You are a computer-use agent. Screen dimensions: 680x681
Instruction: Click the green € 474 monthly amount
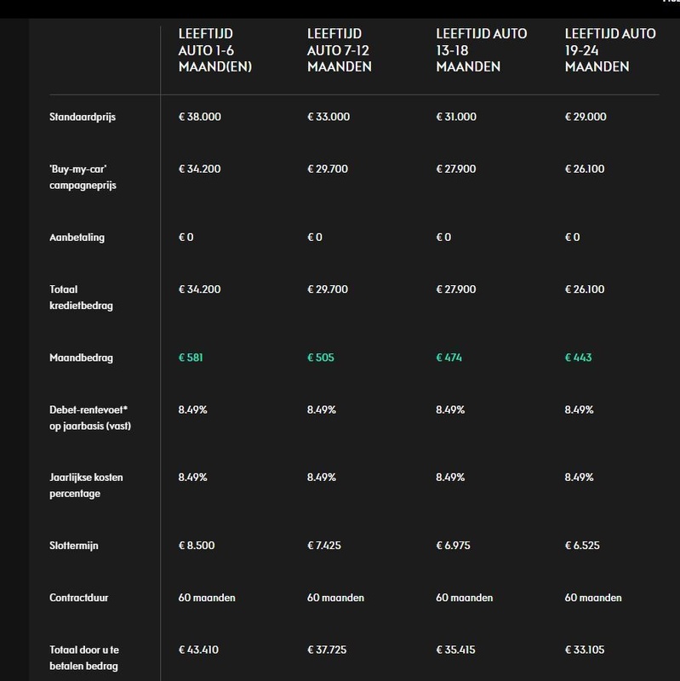[x=449, y=358]
